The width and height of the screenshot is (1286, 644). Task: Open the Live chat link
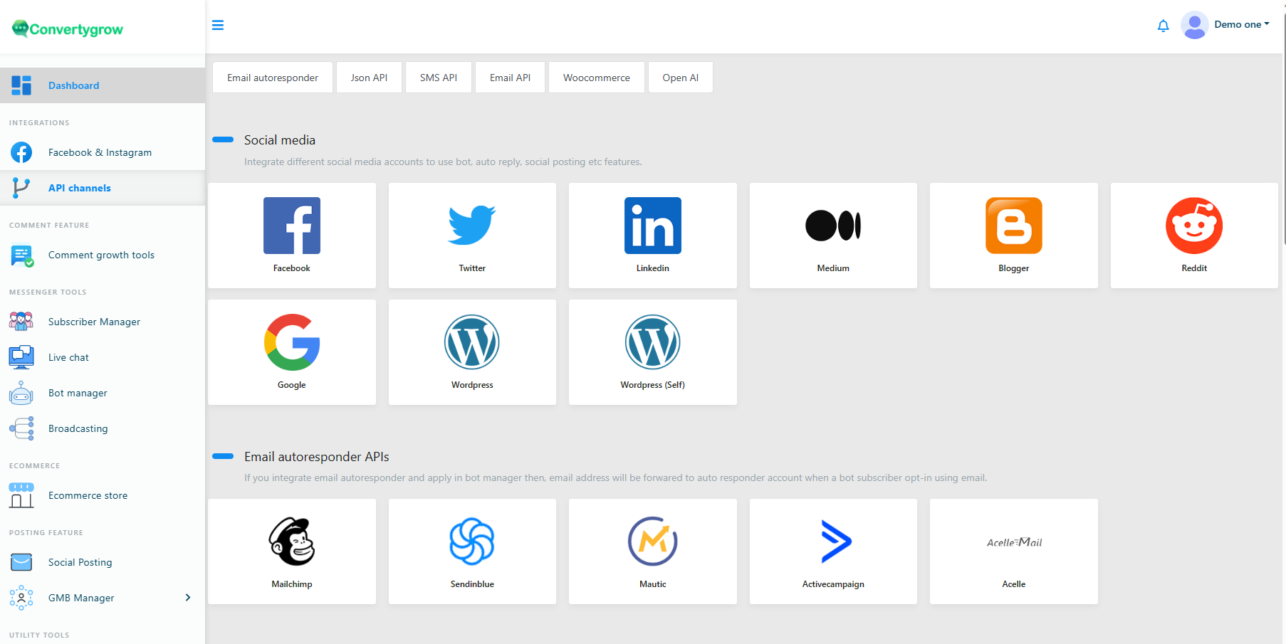pos(68,357)
